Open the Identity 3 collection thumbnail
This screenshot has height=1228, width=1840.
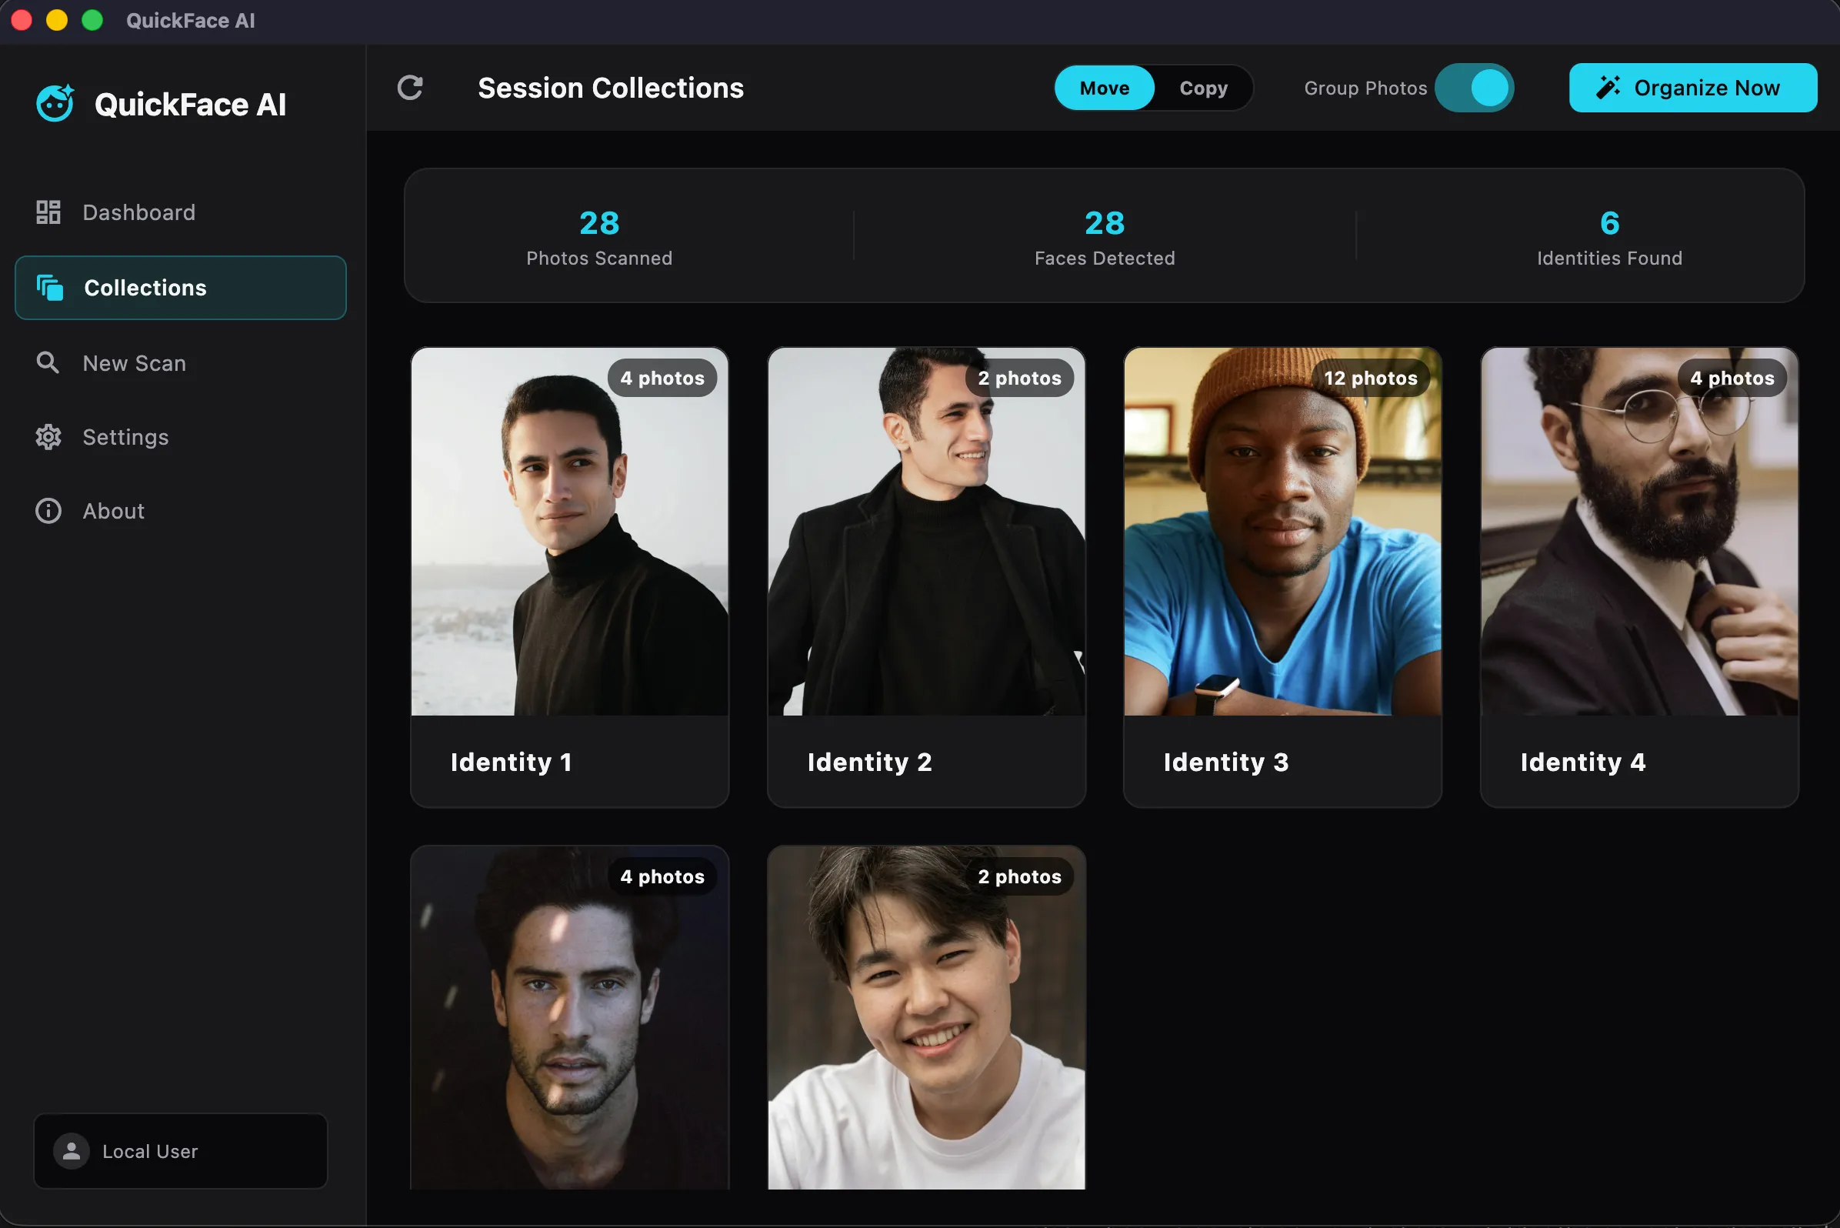(x=1282, y=532)
